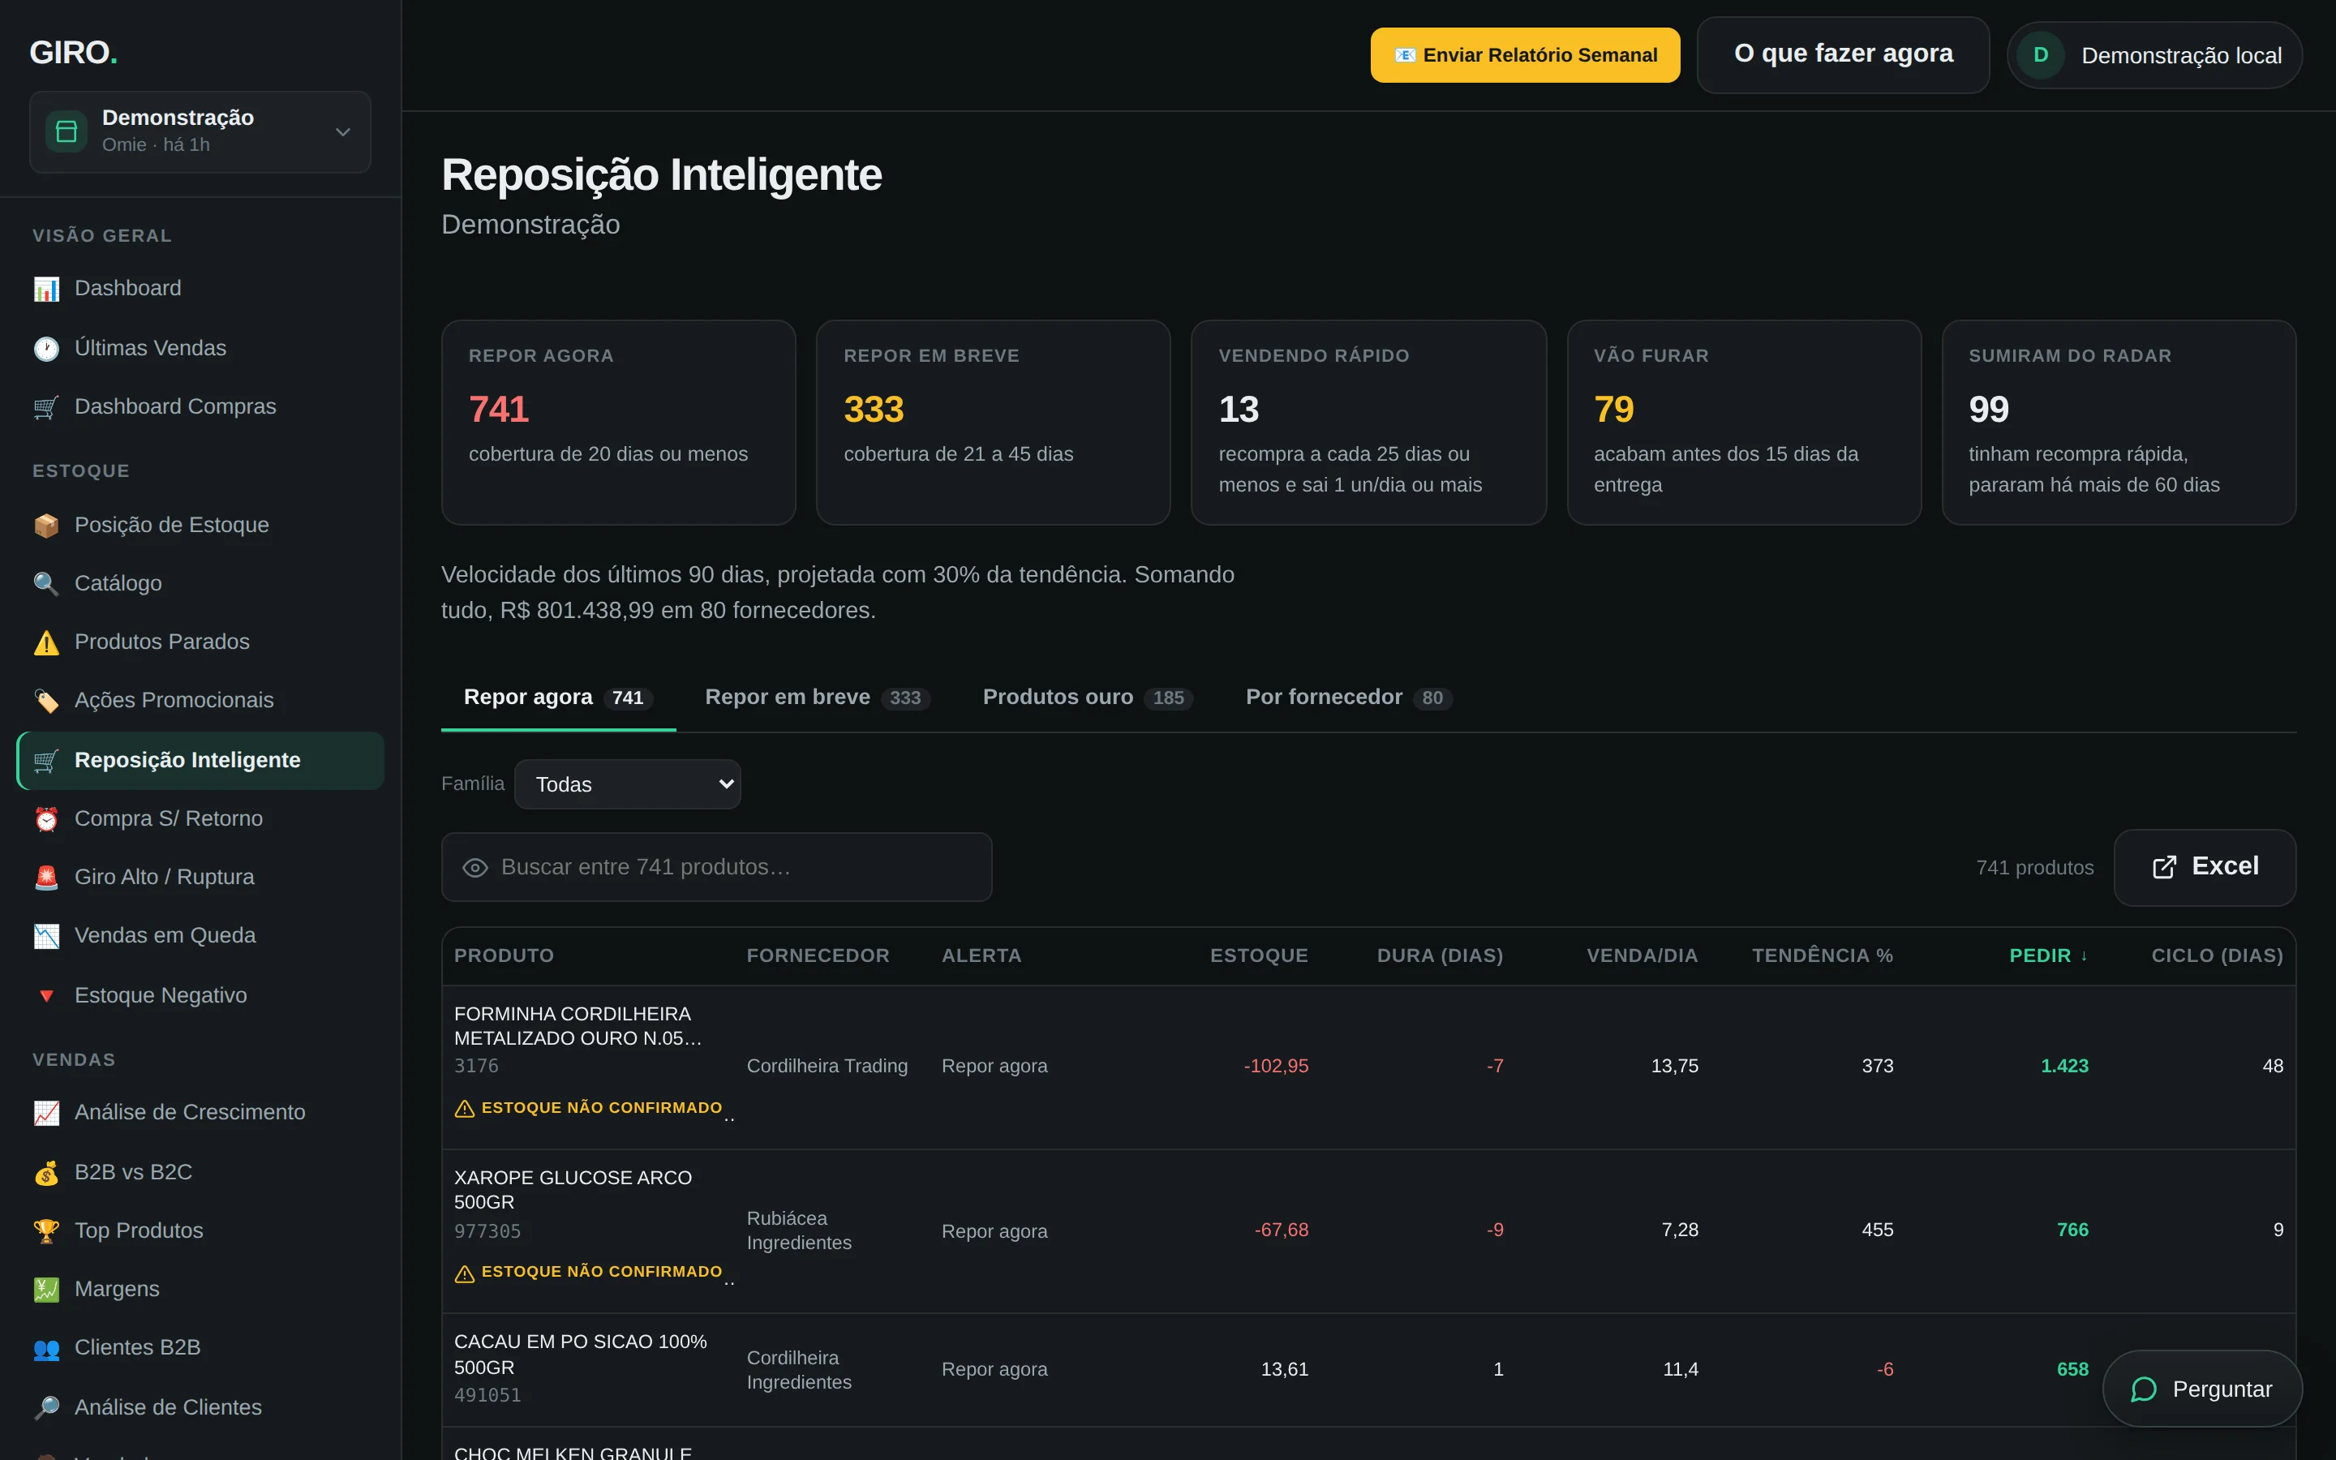Image resolution: width=2336 pixels, height=1460 pixels.
Task: Click the REPOR AGORA 741 card
Action: pos(618,423)
